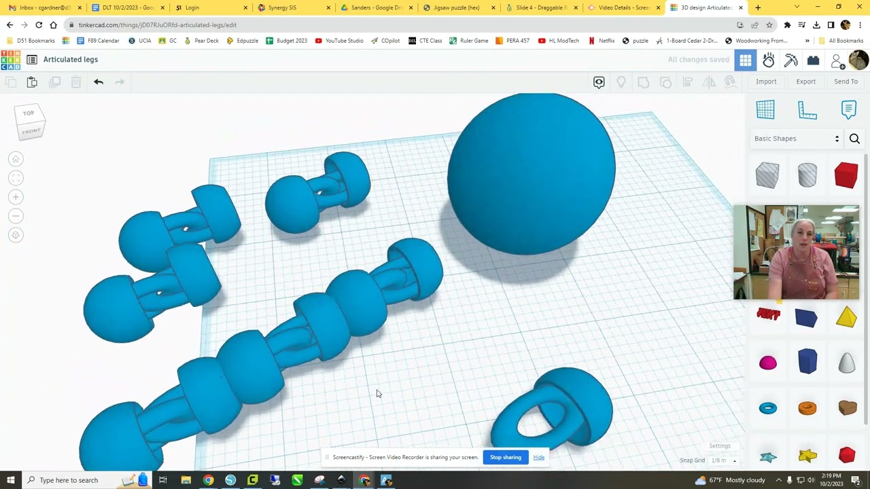Pick the brown Heart shape
870x489 pixels.
[847, 407]
